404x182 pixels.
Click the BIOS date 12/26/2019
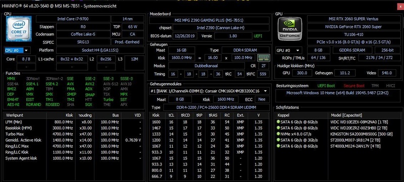click(x=185, y=36)
